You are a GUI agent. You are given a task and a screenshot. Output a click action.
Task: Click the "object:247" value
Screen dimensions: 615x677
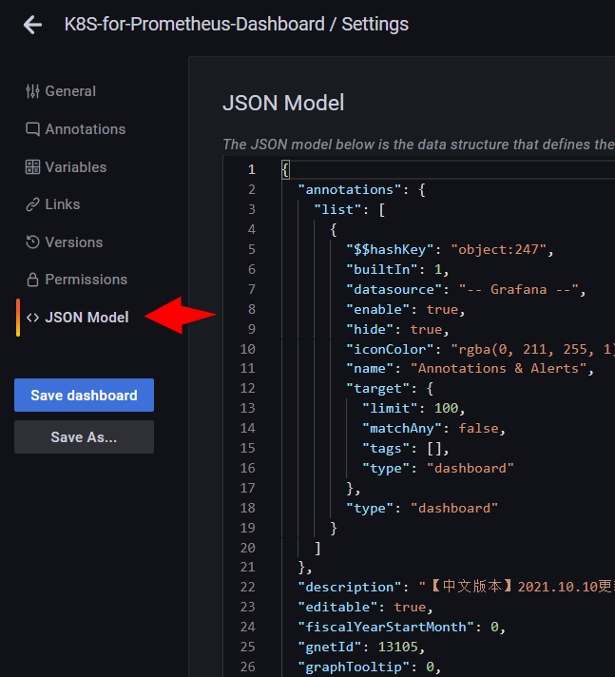498,249
